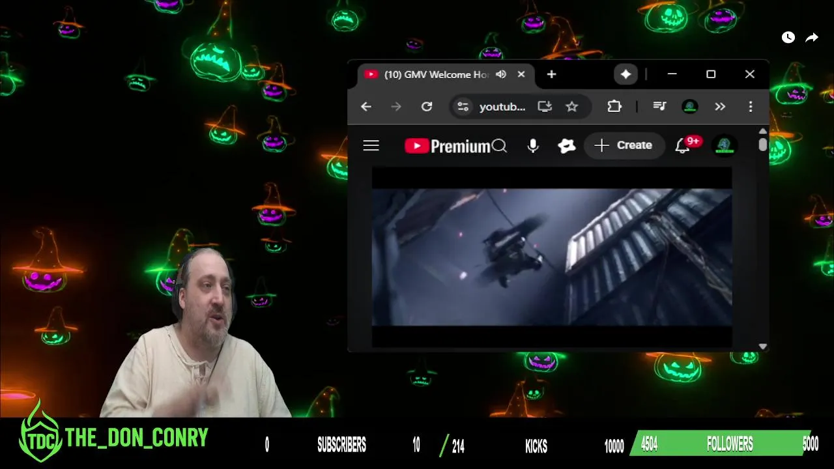
Task: Click the KICKS label
Action: [536, 446]
